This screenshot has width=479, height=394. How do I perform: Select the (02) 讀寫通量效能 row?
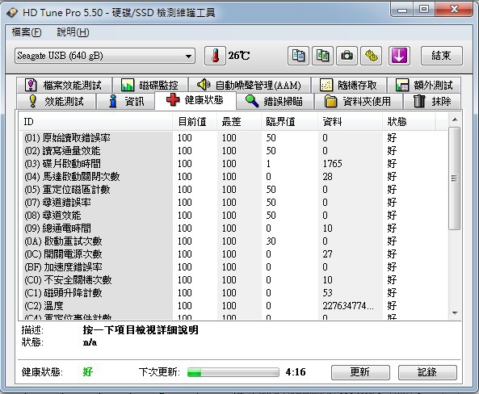233,151
